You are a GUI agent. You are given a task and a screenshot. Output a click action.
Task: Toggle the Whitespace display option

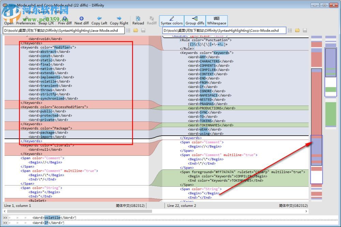point(217,20)
